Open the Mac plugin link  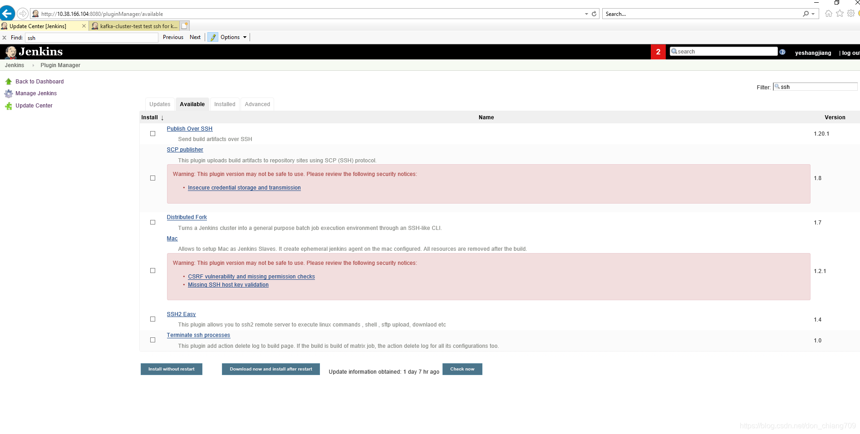point(172,239)
